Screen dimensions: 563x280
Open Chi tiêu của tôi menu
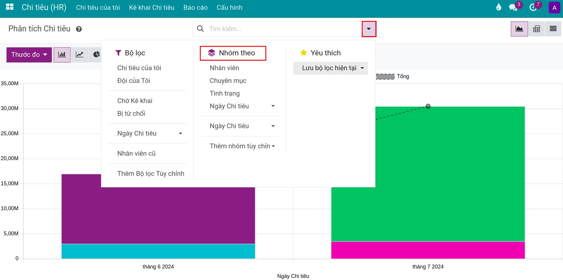[x=98, y=7]
